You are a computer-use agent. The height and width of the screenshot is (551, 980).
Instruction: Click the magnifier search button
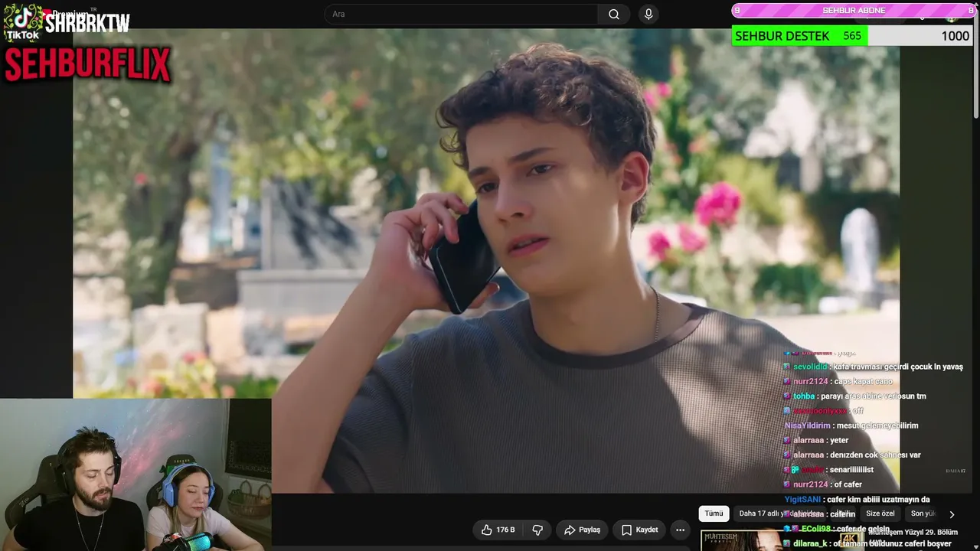[614, 15]
